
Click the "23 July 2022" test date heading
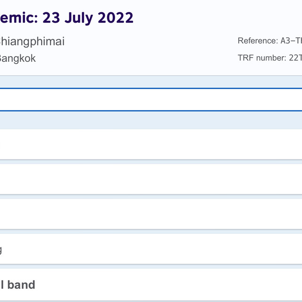click(x=88, y=18)
